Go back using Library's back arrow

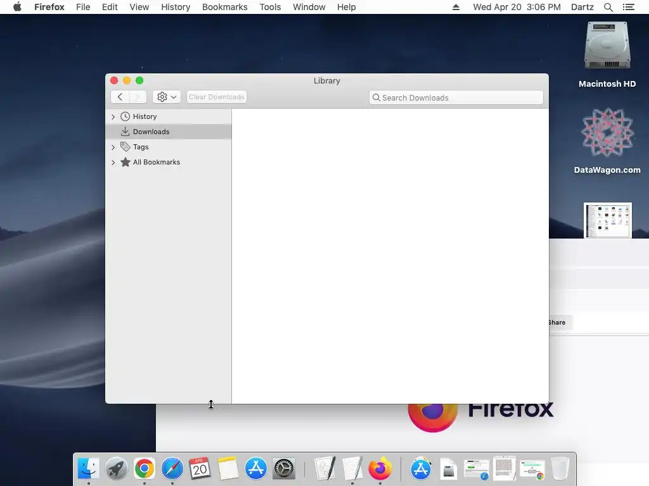[120, 97]
